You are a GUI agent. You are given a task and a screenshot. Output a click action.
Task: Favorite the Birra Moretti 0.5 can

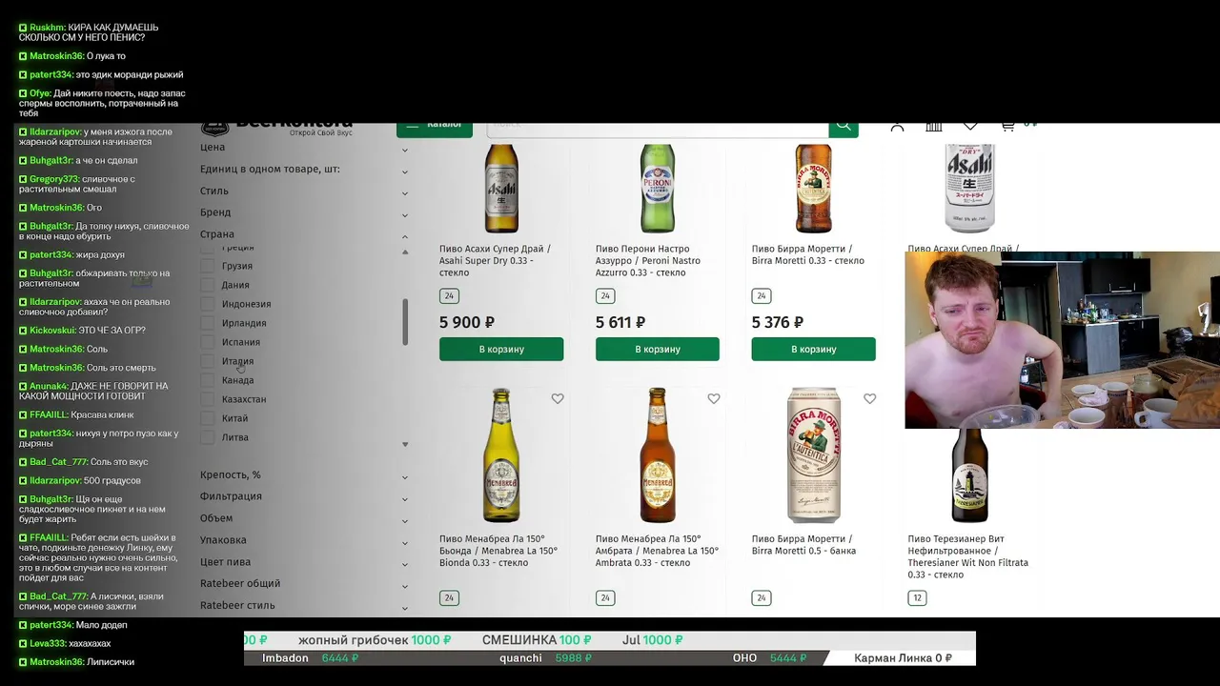click(870, 399)
